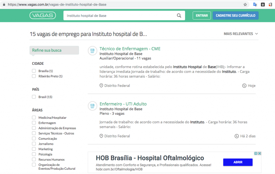Check the Brasília city filter

tap(34, 71)
